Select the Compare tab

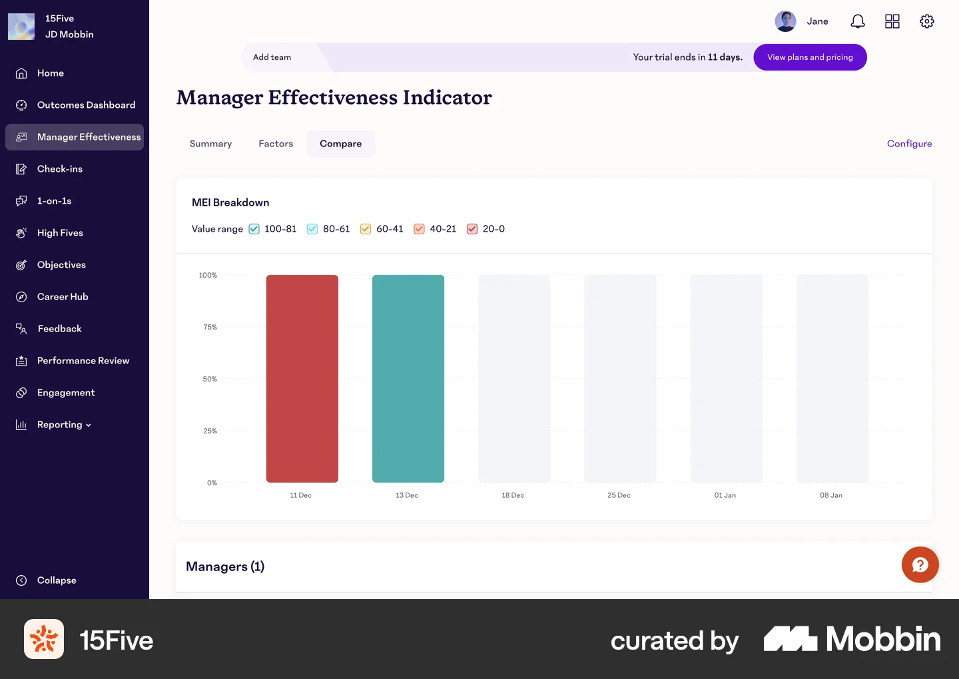(x=341, y=144)
